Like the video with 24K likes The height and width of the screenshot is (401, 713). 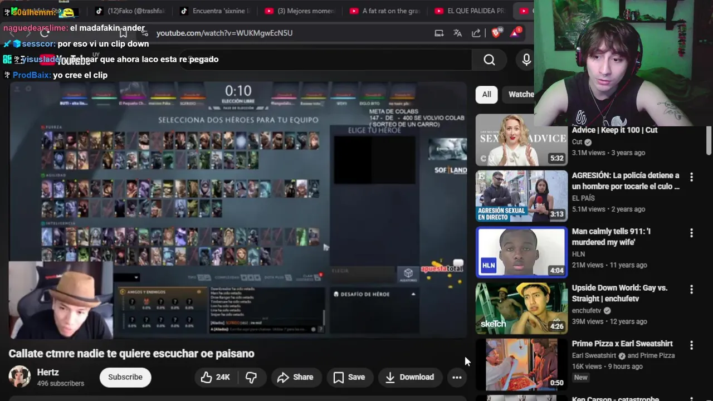coord(216,377)
